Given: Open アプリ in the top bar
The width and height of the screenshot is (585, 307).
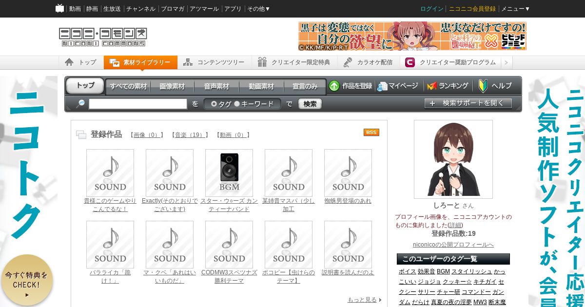Looking at the screenshot, I should click(x=233, y=9).
